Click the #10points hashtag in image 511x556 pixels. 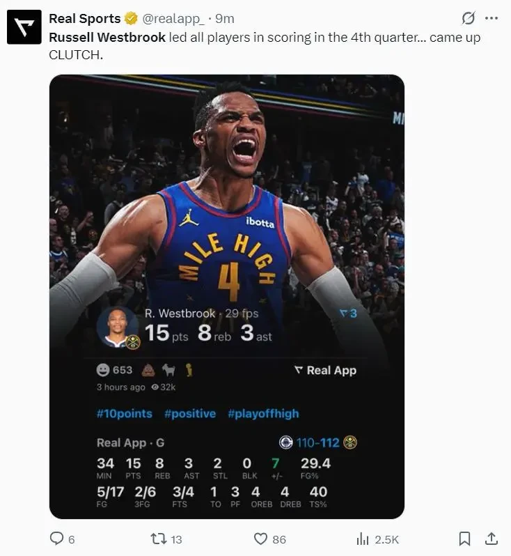pos(125,413)
